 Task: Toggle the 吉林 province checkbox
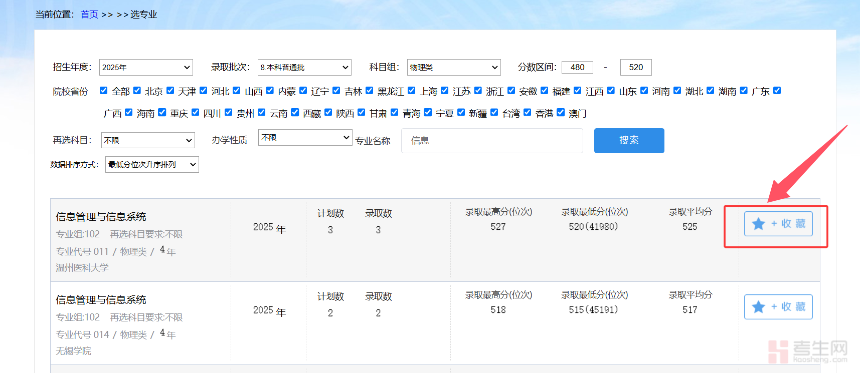point(336,91)
